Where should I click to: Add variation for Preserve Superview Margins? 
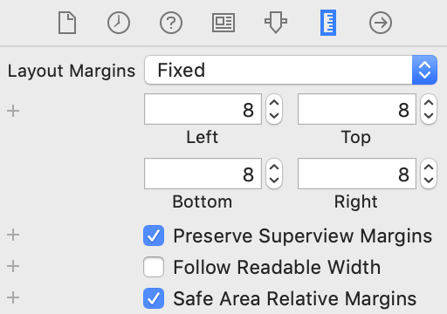click(x=13, y=235)
